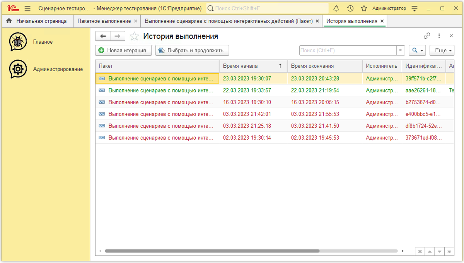
Task: Expand the Еще menu
Action: 442,50
